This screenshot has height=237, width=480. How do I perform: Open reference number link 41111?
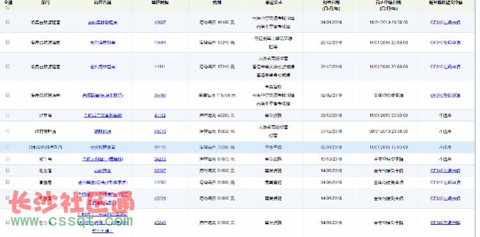(x=160, y=67)
